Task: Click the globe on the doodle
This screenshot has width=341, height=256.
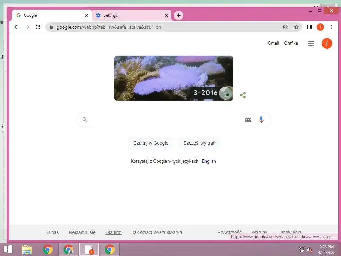Action: (226, 93)
